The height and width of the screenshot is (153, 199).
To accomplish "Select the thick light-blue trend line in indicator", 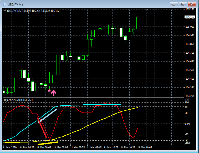I will coord(48,116).
